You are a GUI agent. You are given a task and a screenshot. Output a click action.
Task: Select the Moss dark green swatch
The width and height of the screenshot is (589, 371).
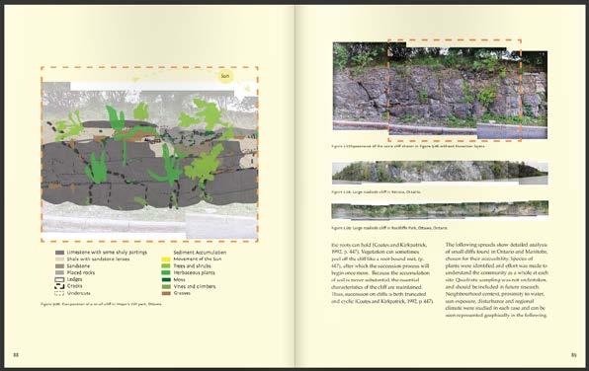tap(166, 279)
